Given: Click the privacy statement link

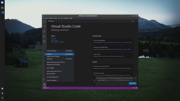Looking at the screenshot, I should pos(112,80).
